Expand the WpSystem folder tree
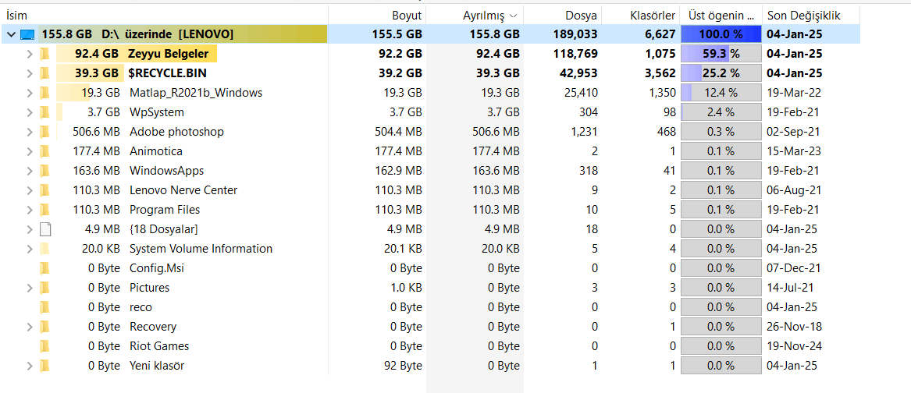This screenshot has width=911, height=393. [x=30, y=112]
